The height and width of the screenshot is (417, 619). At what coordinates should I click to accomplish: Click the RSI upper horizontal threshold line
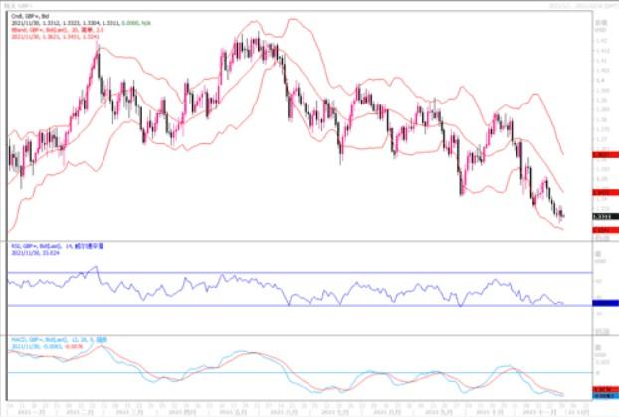(299, 272)
